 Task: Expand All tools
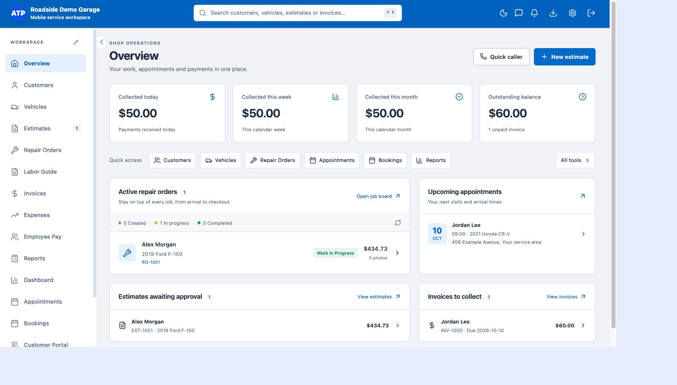pyautogui.click(x=575, y=160)
